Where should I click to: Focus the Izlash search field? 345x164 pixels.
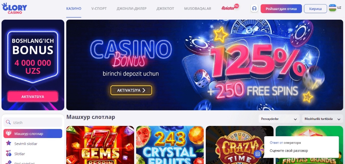coord(33,122)
